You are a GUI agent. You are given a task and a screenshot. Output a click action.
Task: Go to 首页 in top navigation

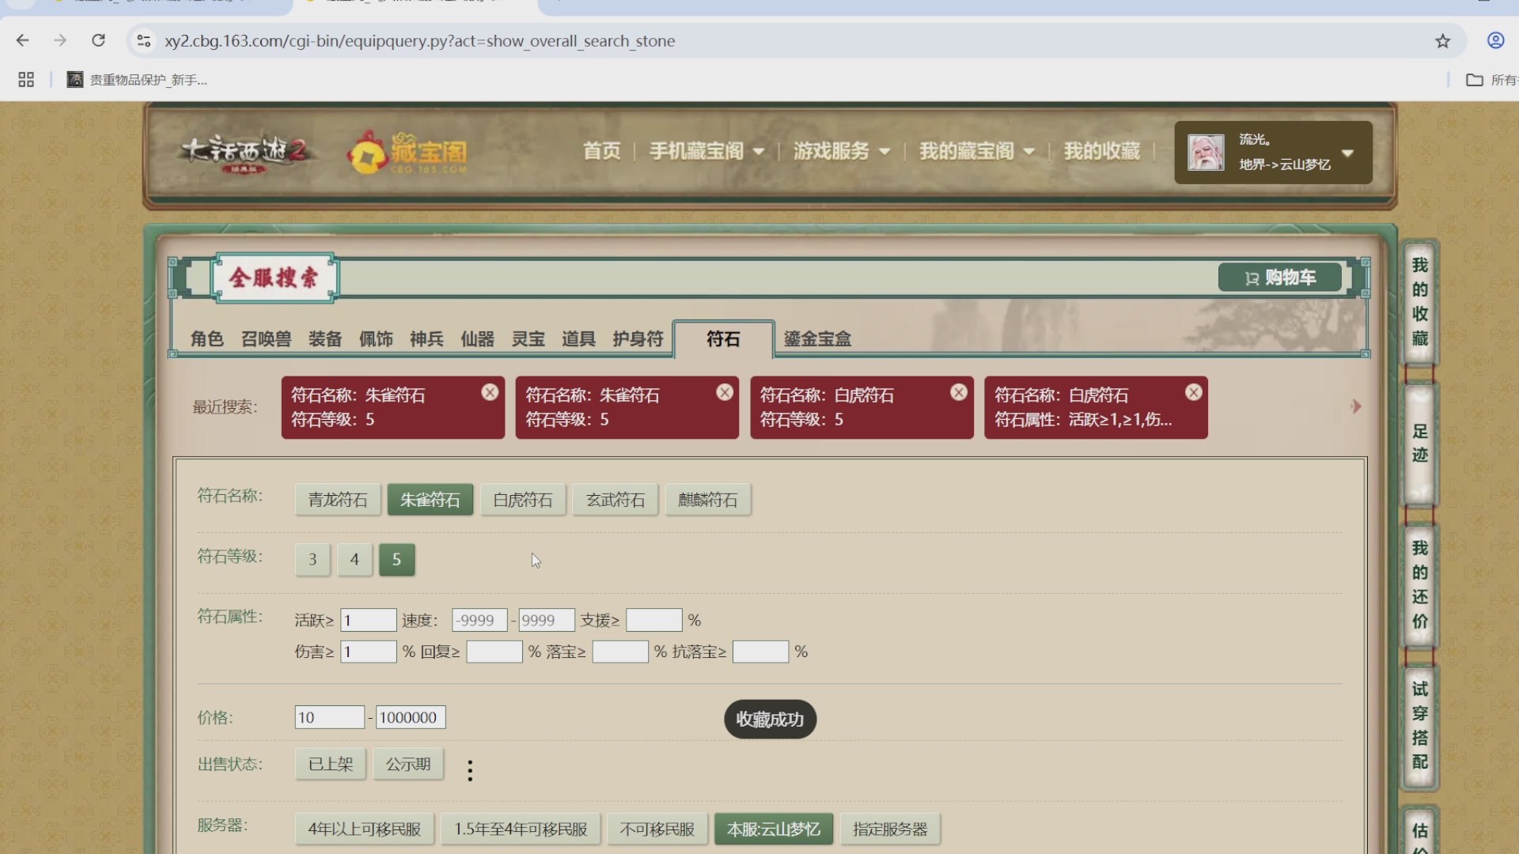(602, 151)
